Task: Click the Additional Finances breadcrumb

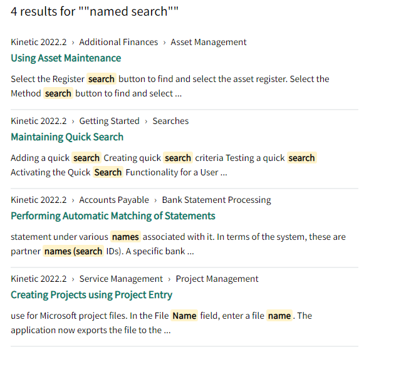Action: pos(119,42)
